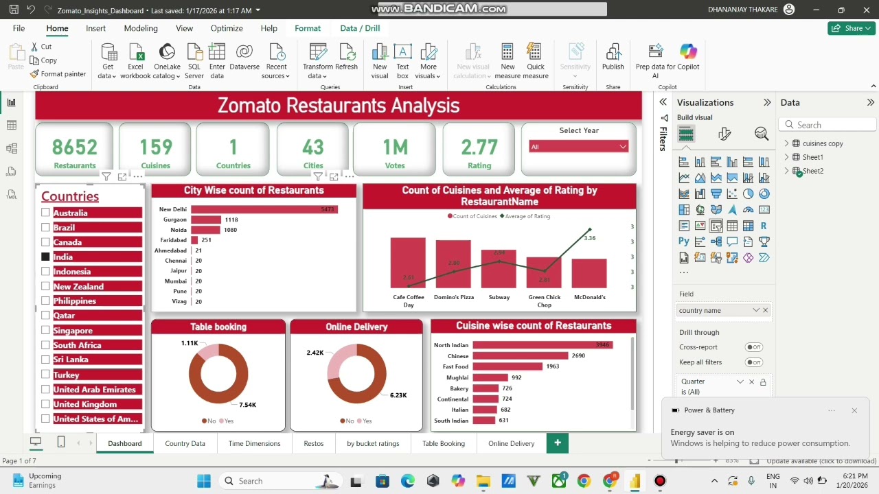Collapse the Data pane
The image size is (879, 494).
click(871, 102)
